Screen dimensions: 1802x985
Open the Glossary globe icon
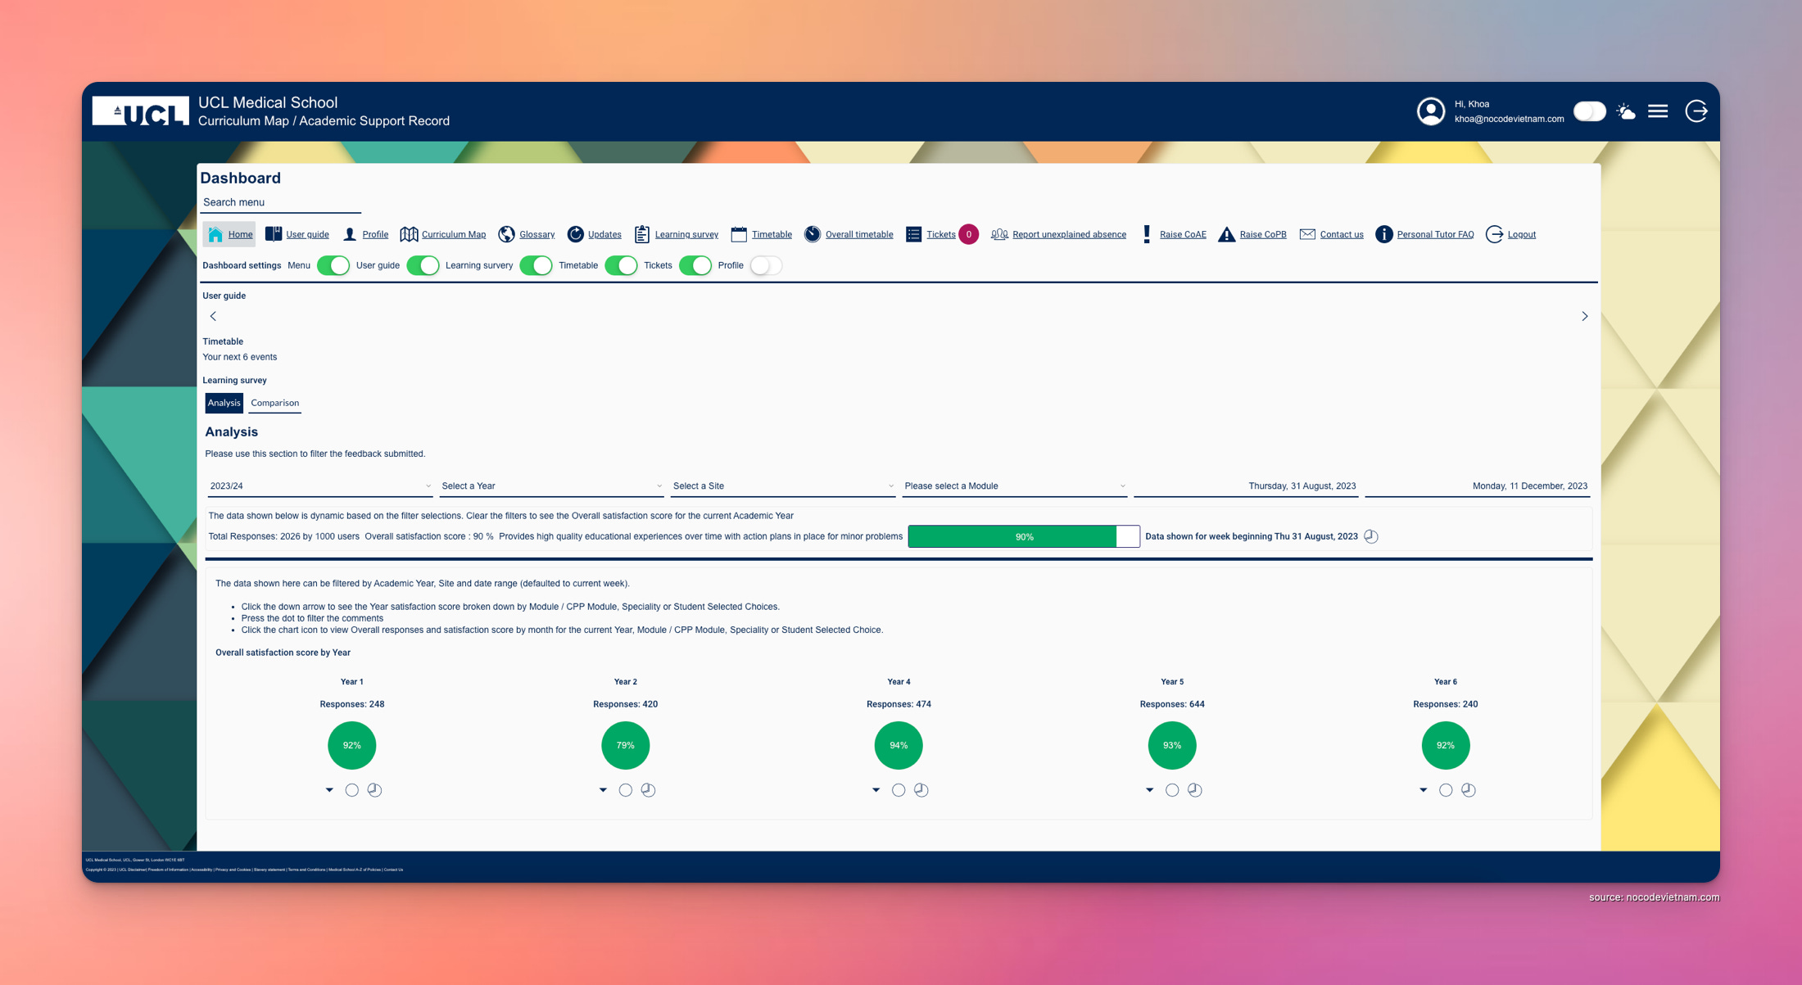tap(506, 234)
